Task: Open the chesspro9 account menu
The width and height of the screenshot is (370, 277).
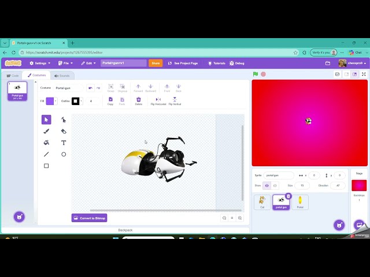Action: 352,63
